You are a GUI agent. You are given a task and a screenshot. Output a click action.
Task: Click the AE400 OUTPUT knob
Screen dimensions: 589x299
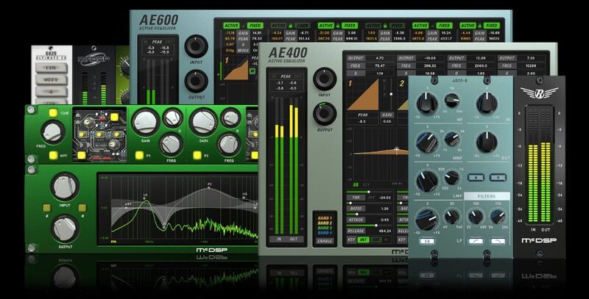click(325, 114)
